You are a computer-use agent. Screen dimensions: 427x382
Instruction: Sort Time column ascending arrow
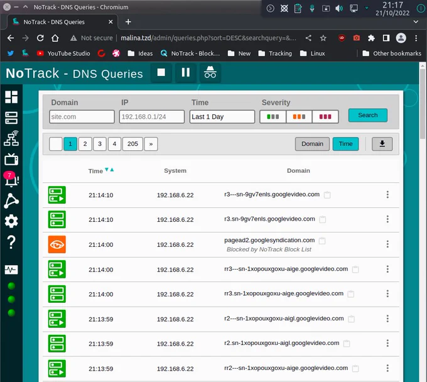coord(112,170)
